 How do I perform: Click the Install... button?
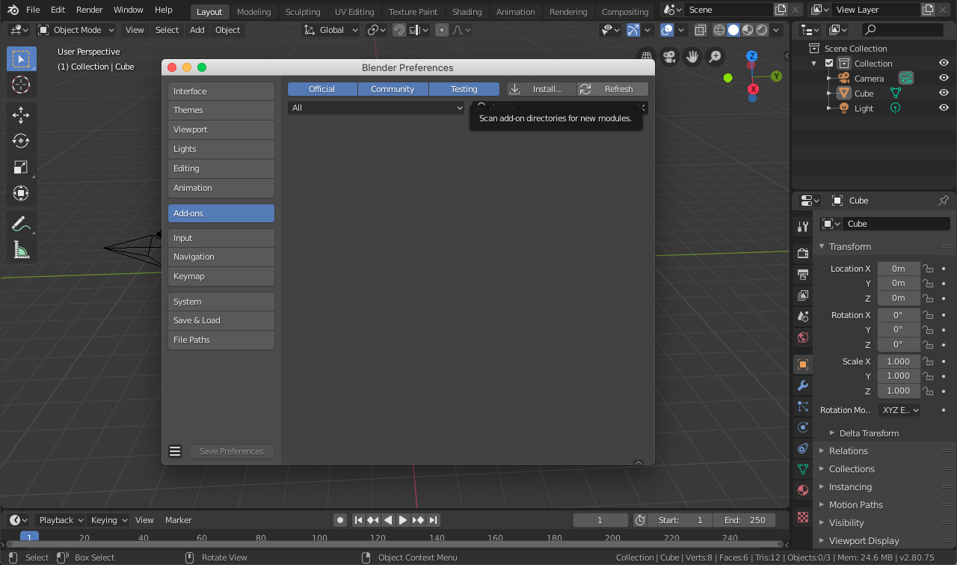click(x=541, y=89)
